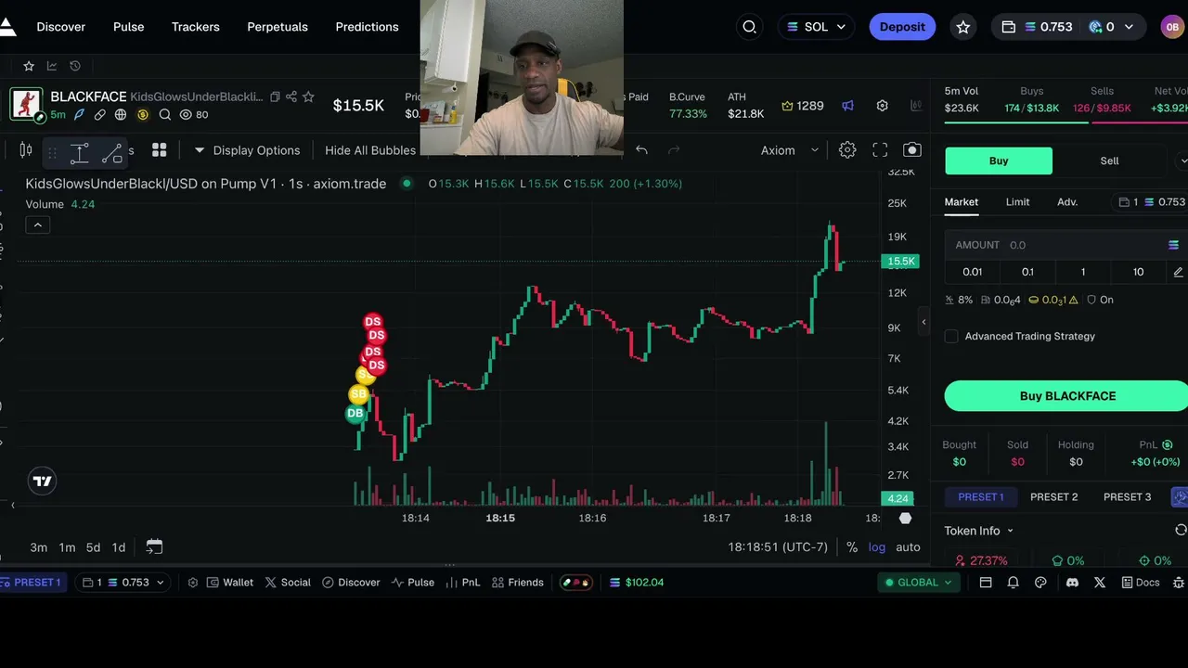Choose the 0.01 SOL quick amount
Viewport: 1188px width, 668px height.
pyautogui.click(x=973, y=272)
